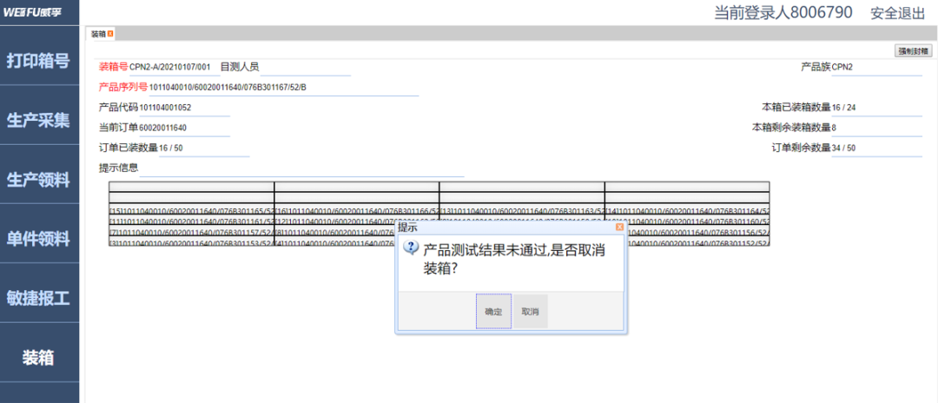
Task: Click the question mark icon in dialog
Action: point(412,248)
